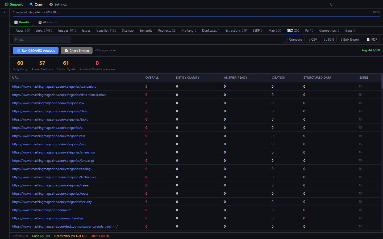Select the Gaps tab
This screenshot has width=383, height=239.
350,31
